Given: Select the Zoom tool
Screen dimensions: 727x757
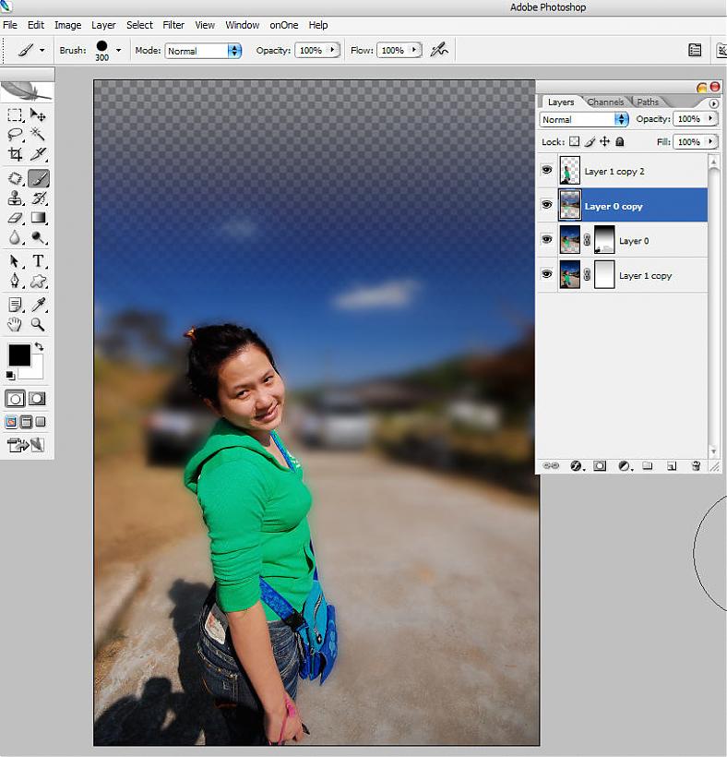Looking at the screenshot, I should [x=38, y=324].
